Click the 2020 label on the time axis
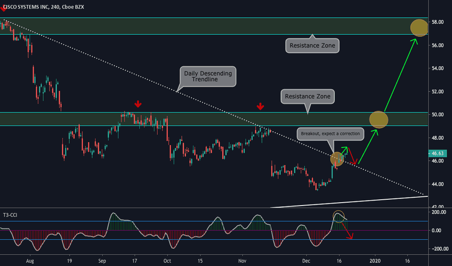Screen dimensions: 452x266 click(375, 261)
